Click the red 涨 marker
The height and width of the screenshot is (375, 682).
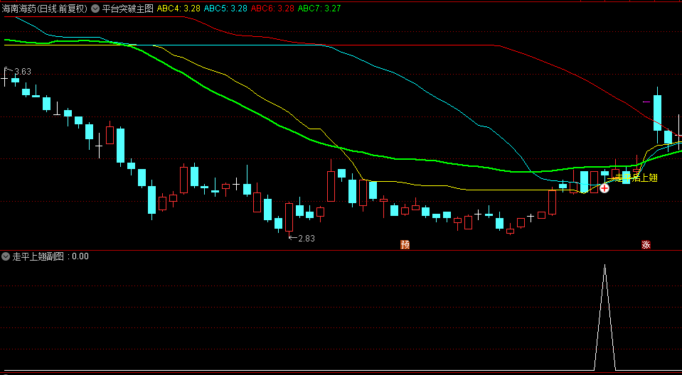(646, 244)
